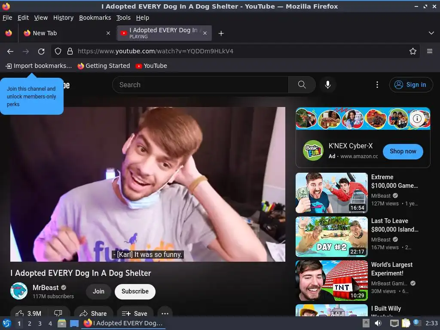Open a new tab with the plus icon
440x330 pixels.
click(x=221, y=34)
